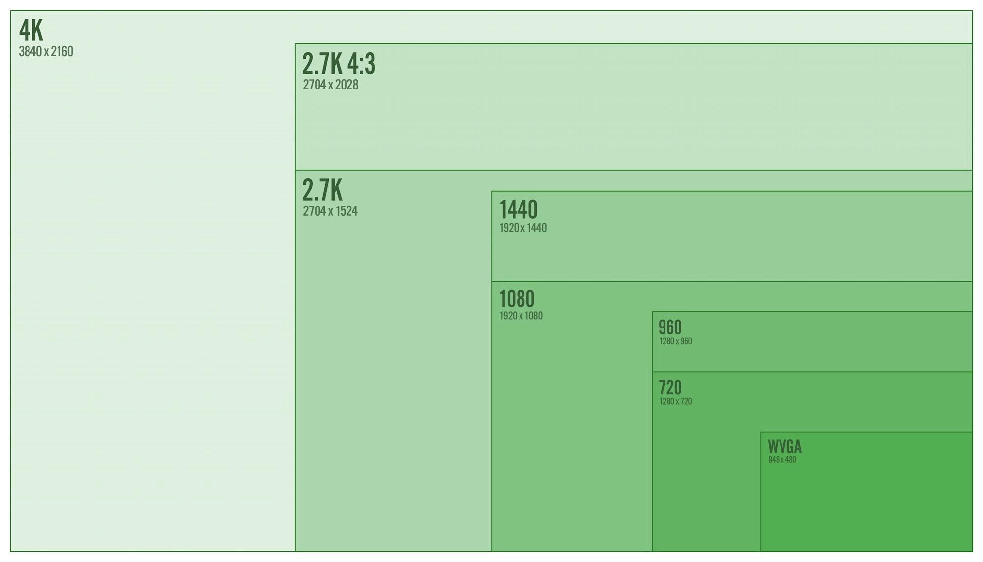
Task: Click the 3840 x 2160 resolution text
Action: click(x=46, y=52)
